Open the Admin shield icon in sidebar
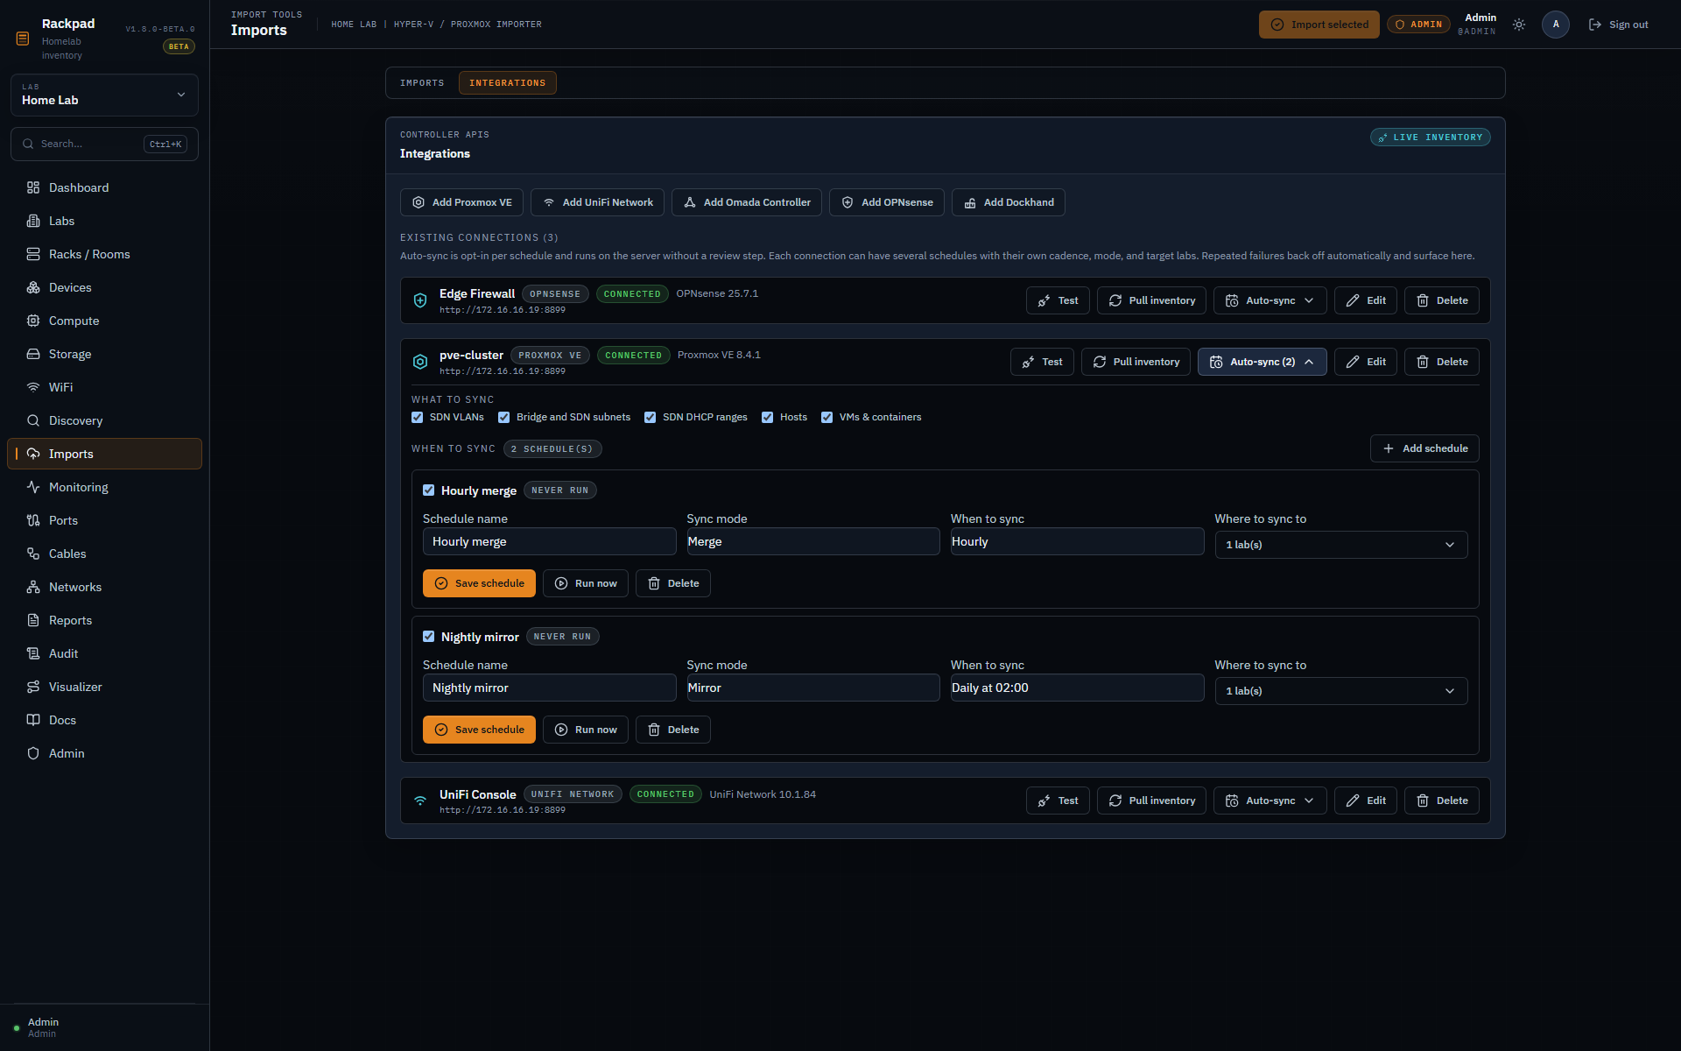1681x1051 pixels. click(x=33, y=753)
